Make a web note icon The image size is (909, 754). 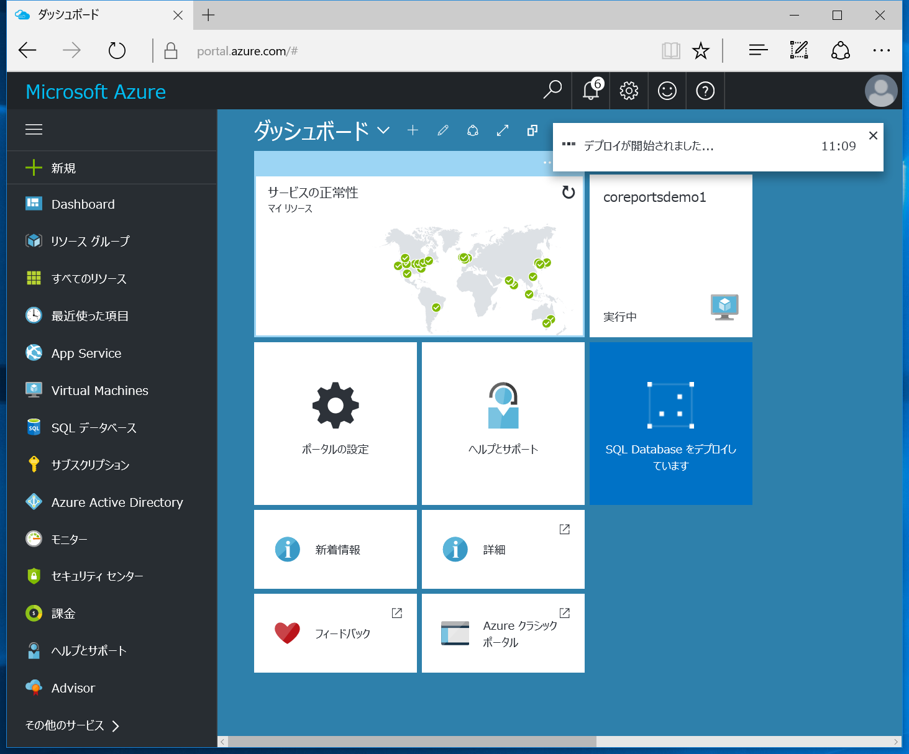(x=799, y=50)
